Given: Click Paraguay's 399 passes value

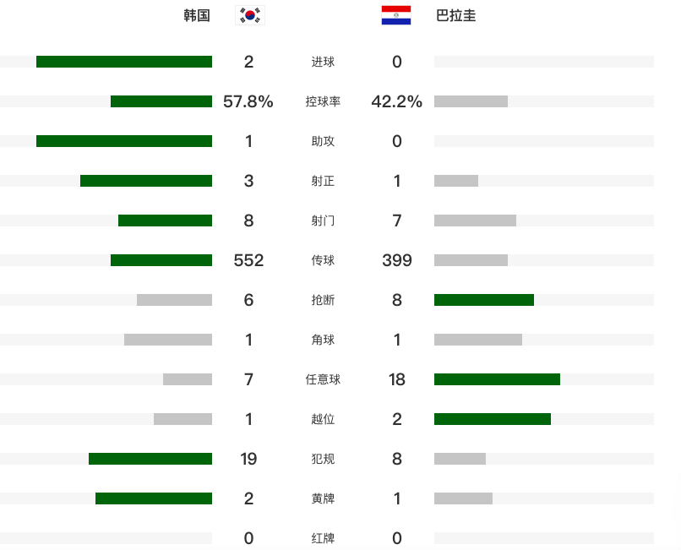Looking at the screenshot, I should coord(396,260).
